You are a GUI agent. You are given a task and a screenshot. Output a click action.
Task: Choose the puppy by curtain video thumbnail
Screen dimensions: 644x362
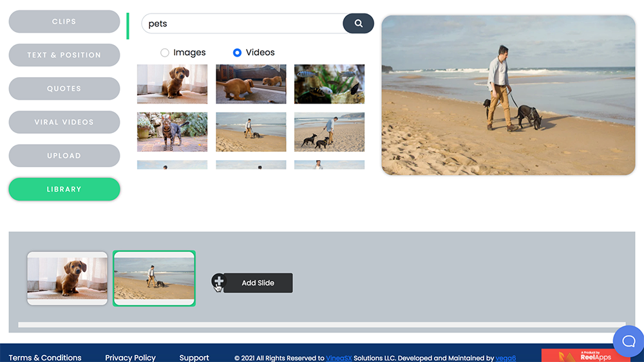coord(172,84)
